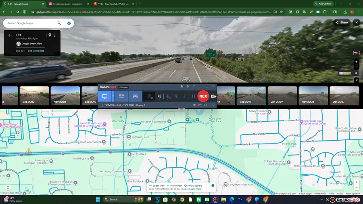Open three-dot menu in I-94 panel
This screenshot has width=363, height=204.
(x=54, y=35)
